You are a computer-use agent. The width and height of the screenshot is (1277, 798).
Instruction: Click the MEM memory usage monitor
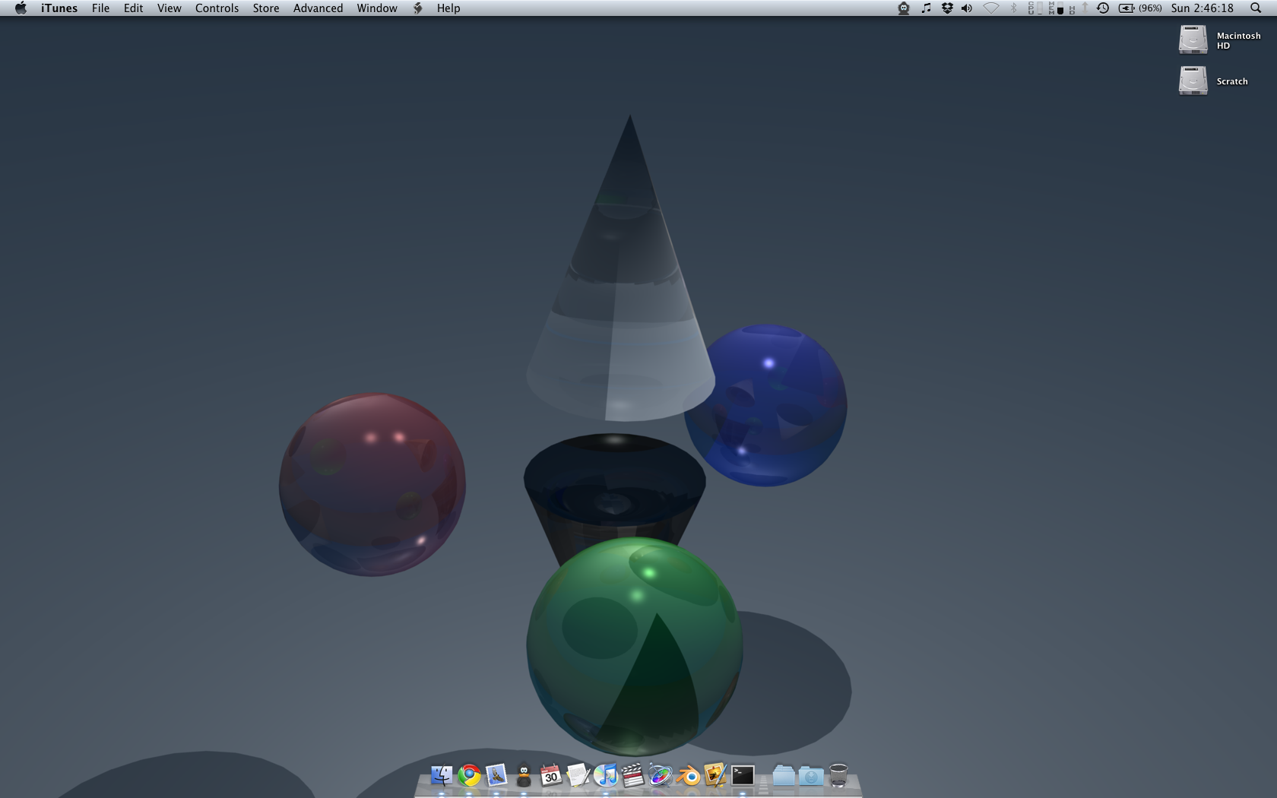tap(1055, 8)
